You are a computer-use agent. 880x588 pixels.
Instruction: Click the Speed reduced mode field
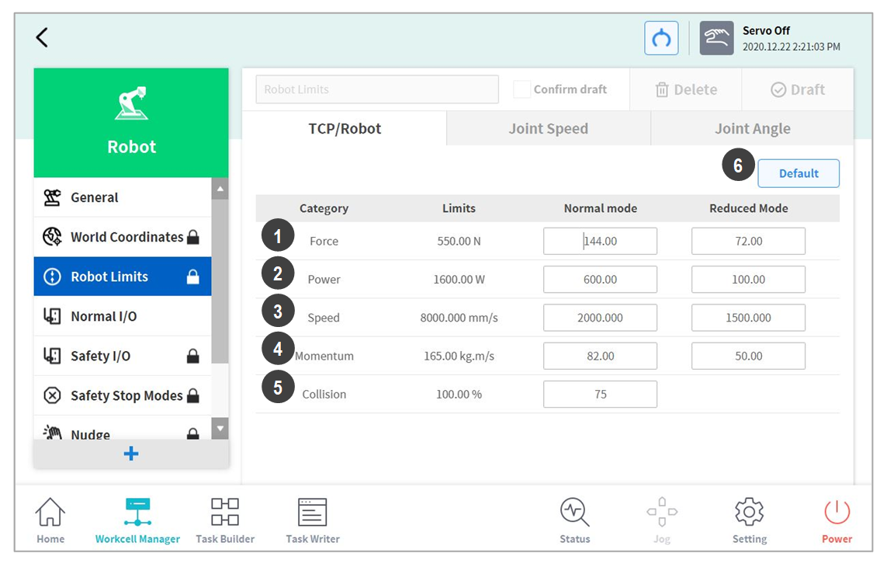click(x=748, y=318)
